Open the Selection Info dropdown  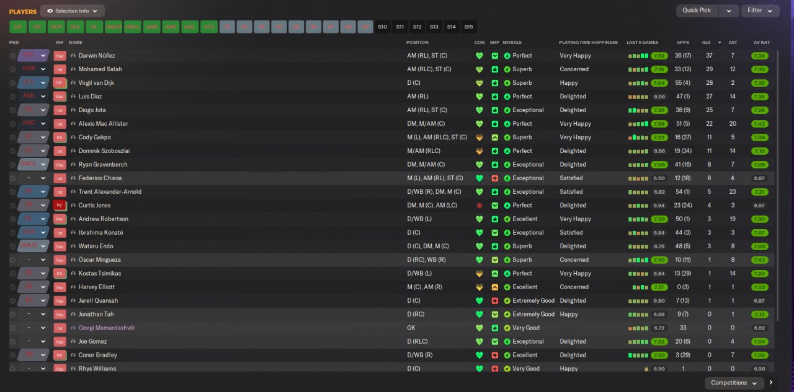coord(72,11)
